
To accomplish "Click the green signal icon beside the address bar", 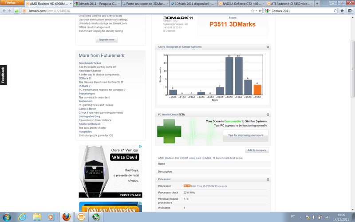I will [16, 11].
